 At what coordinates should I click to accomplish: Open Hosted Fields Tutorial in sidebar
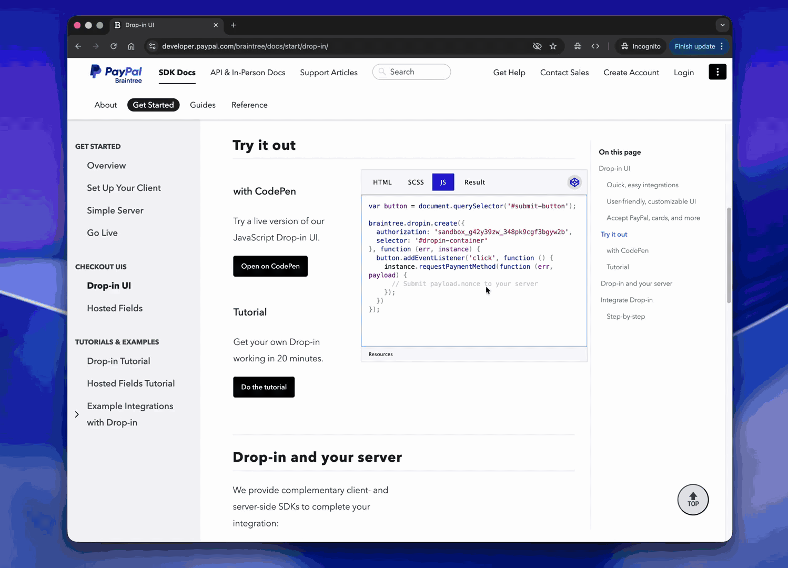tap(131, 384)
